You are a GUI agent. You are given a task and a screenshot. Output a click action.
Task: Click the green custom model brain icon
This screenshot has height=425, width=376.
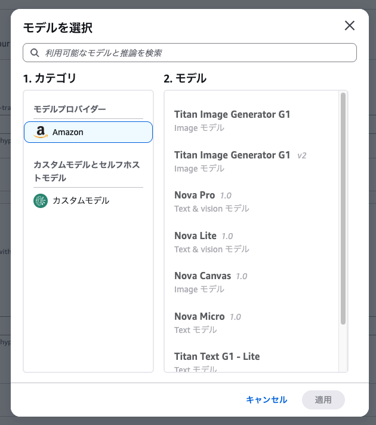coord(41,201)
